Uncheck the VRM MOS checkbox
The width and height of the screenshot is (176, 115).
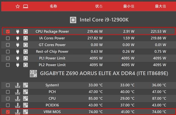[x=8, y=112]
